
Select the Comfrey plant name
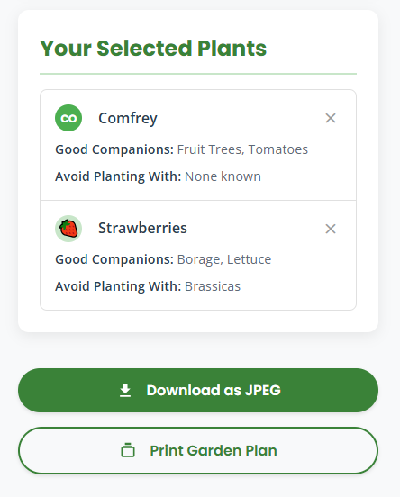(128, 118)
